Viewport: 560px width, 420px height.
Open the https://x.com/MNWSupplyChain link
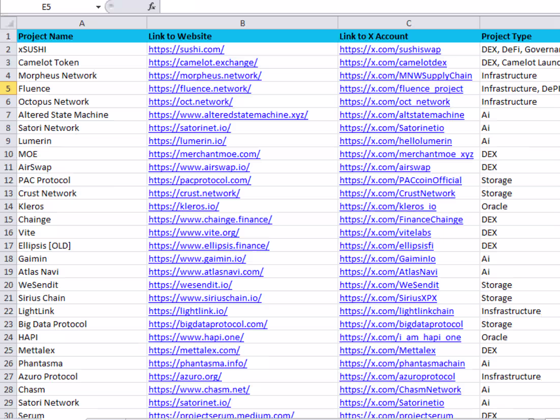[406, 76]
